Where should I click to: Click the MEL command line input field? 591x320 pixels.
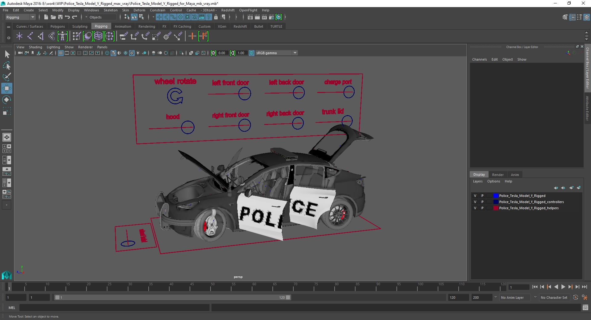(114, 307)
